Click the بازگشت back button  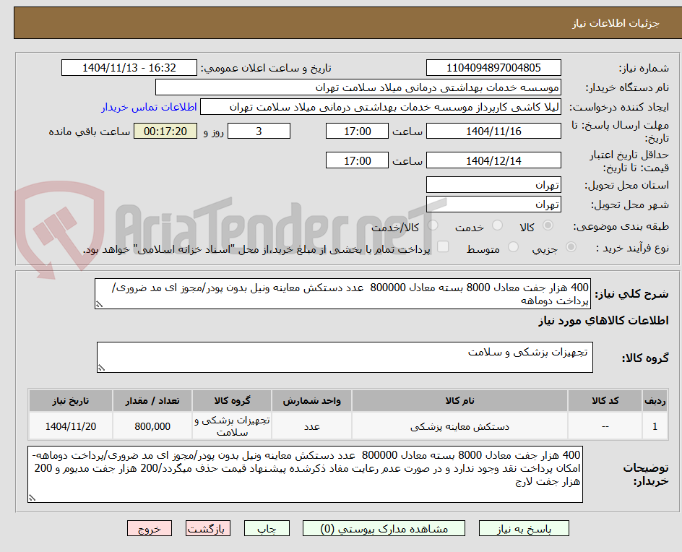click(x=208, y=528)
